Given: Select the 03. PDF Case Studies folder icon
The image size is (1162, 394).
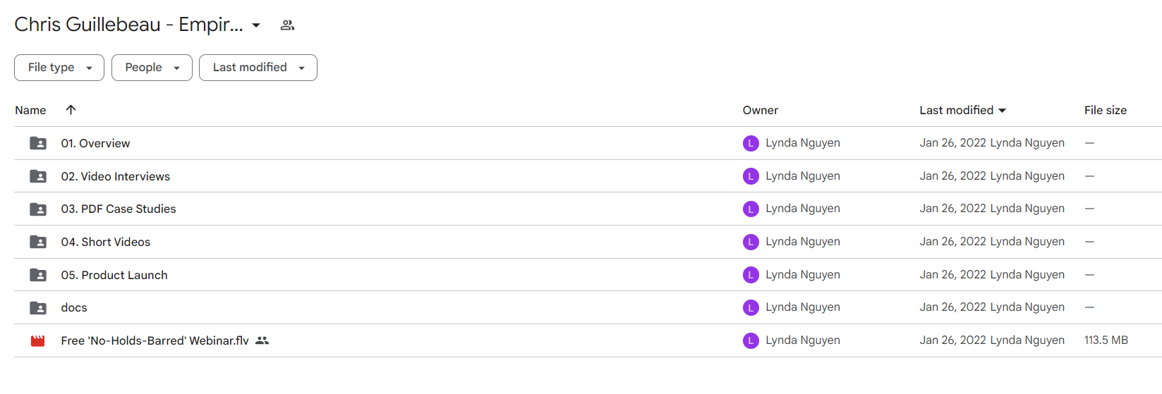Looking at the screenshot, I should pyautogui.click(x=38, y=209).
